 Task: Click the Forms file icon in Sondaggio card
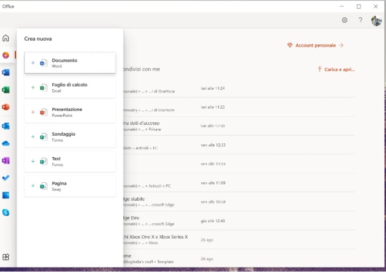[43, 137]
